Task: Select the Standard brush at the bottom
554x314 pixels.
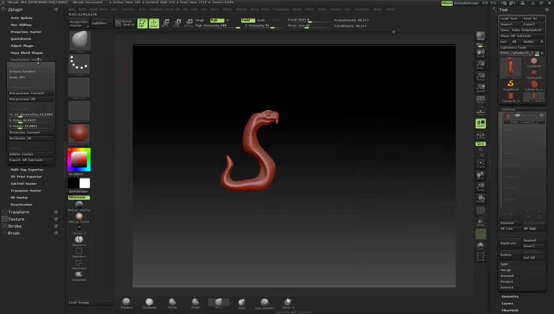Action: point(126,303)
